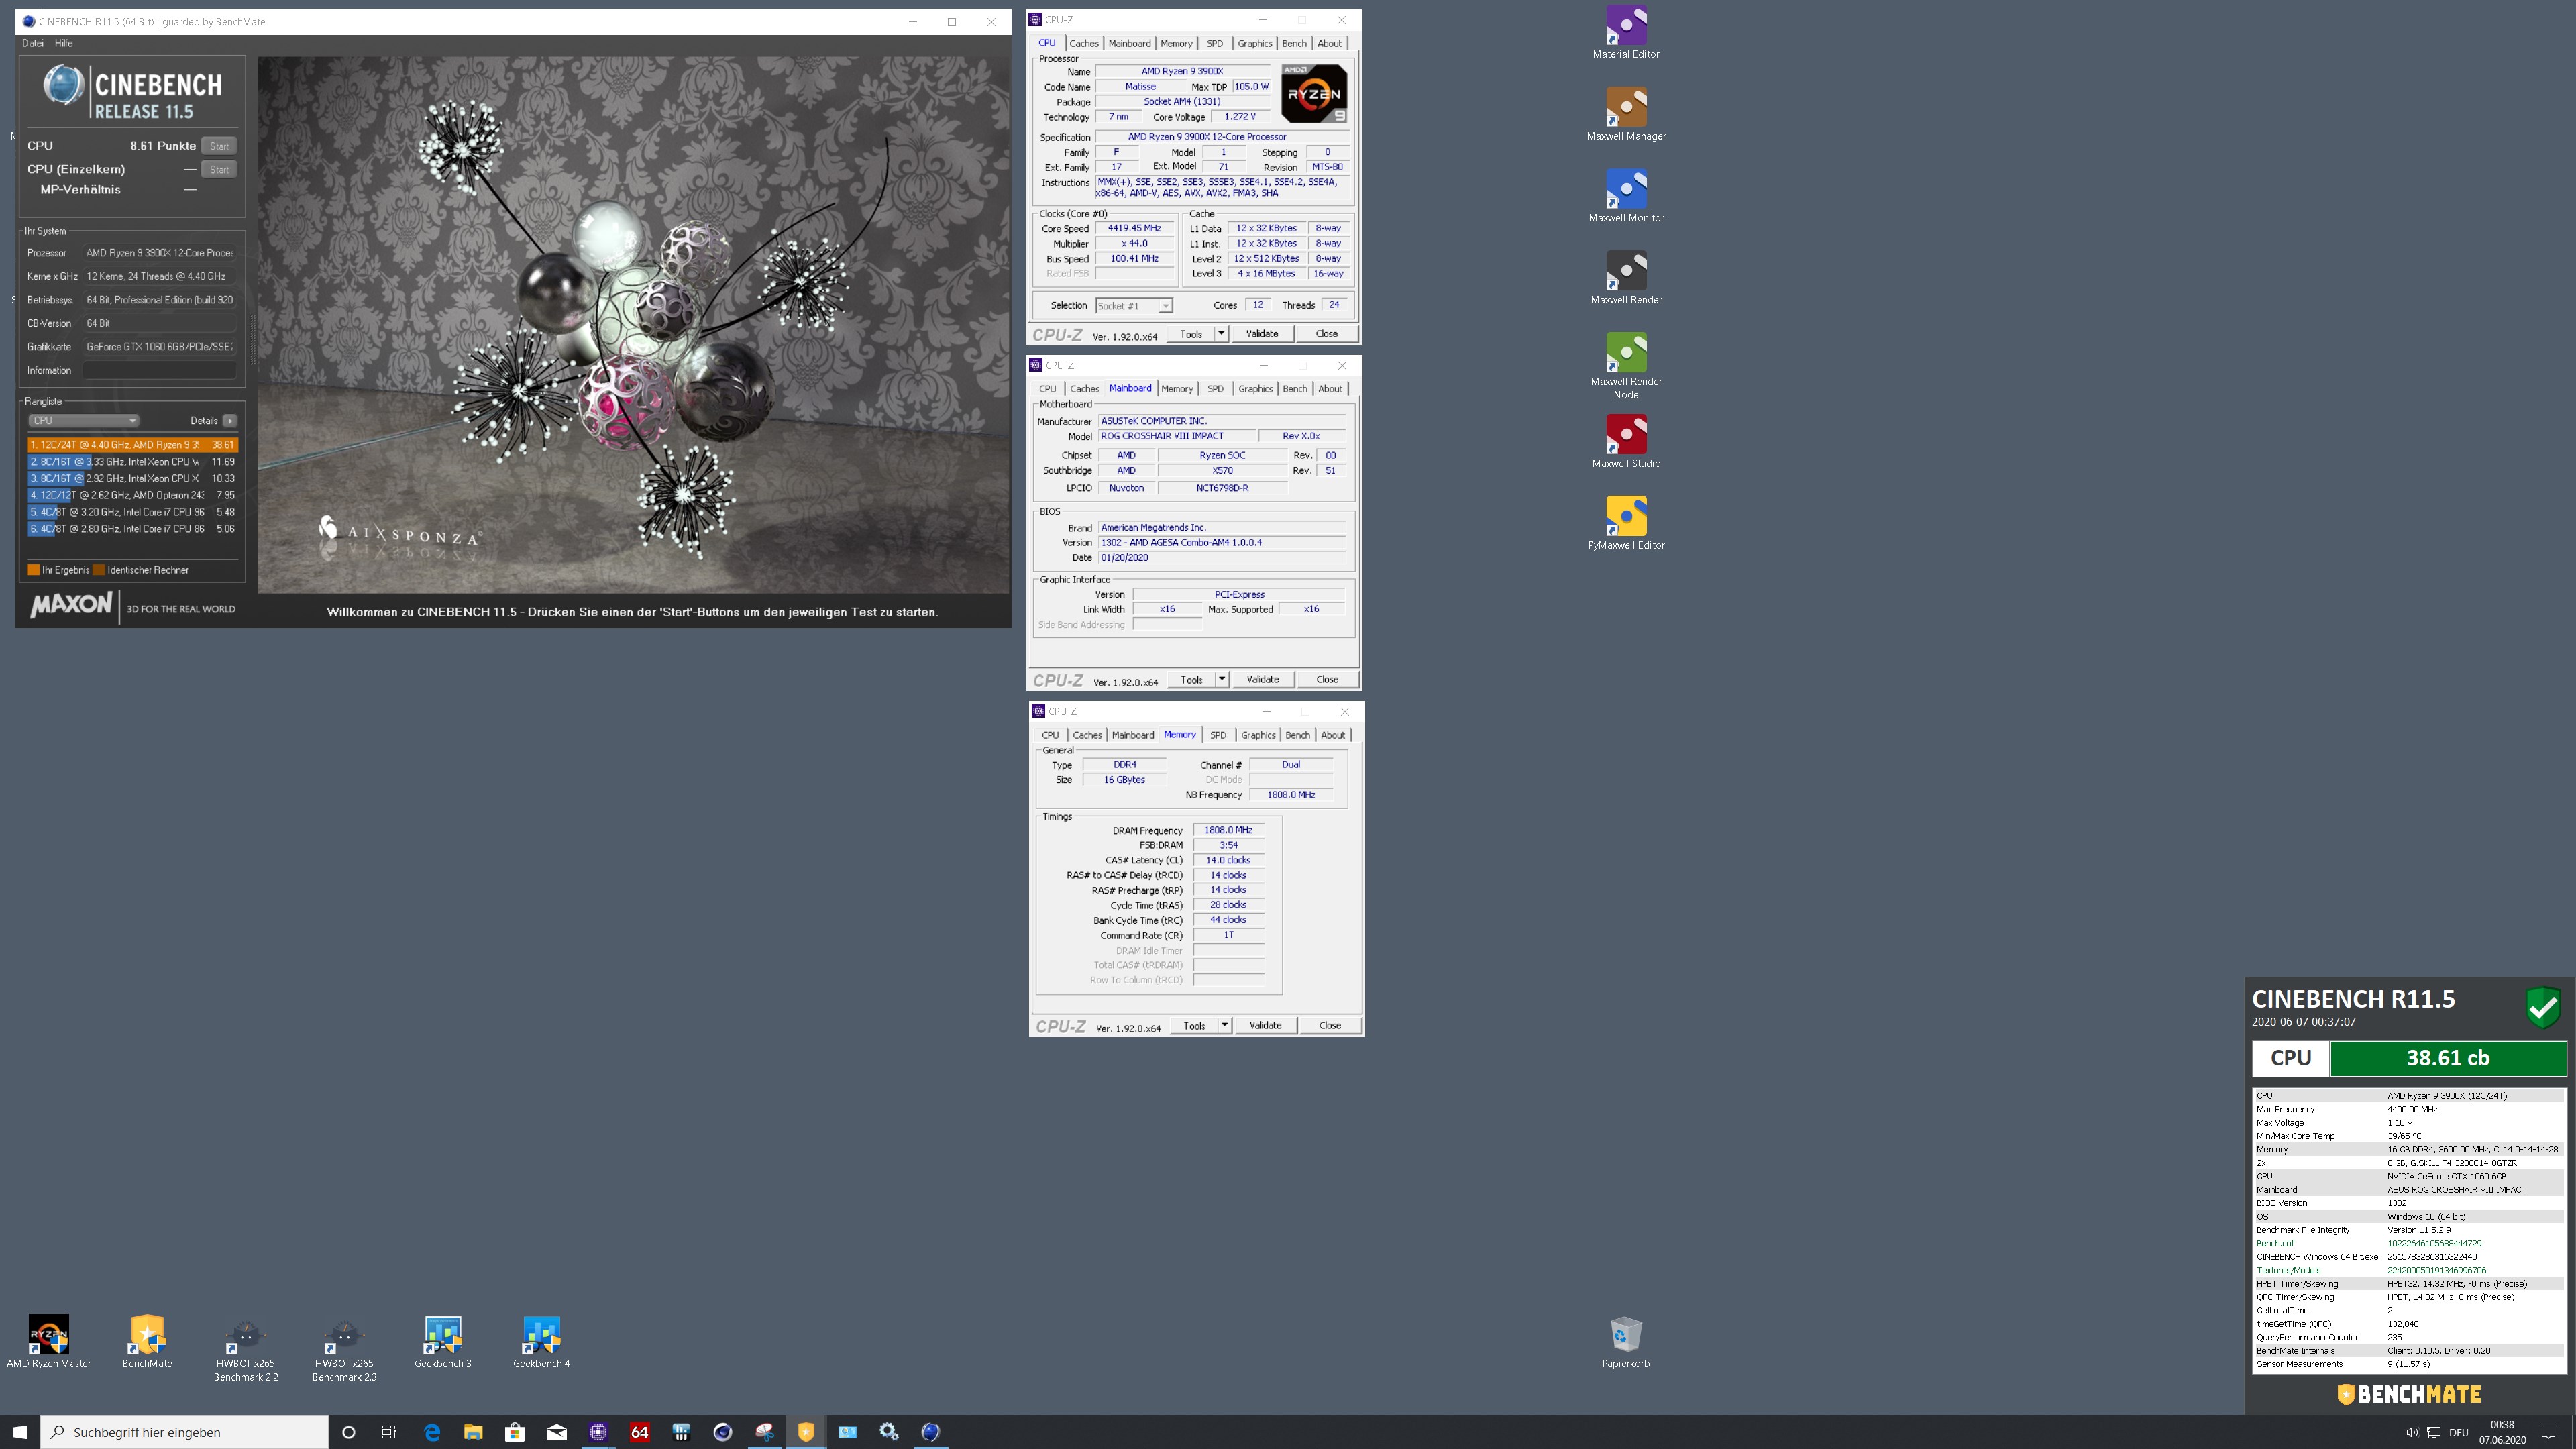Launch Microsoft Edge from the taskbar
Screen dimensions: 2576x1449
pyautogui.click(x=432, y=1432)
